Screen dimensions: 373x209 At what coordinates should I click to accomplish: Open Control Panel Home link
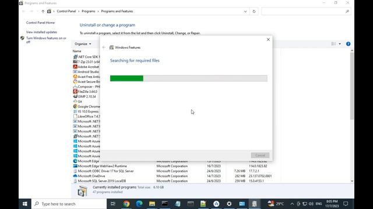pyautogui.click(x=40, y=23)
